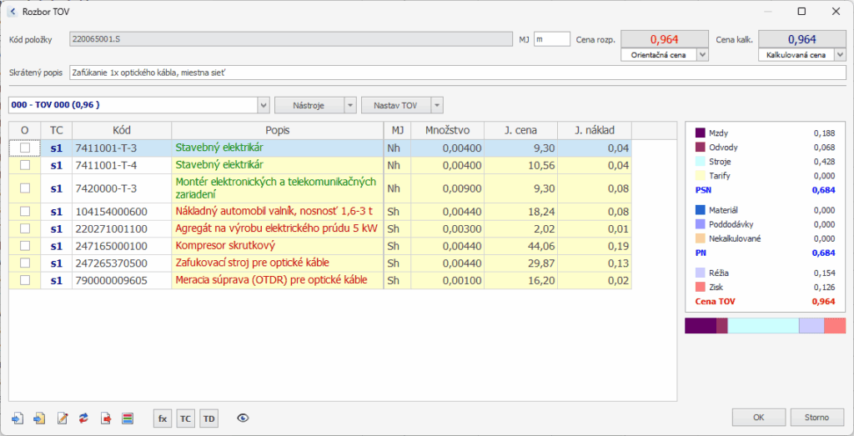Click the blue-arrow insert item icon
The image size is (854, 436).
coord(18,418)
